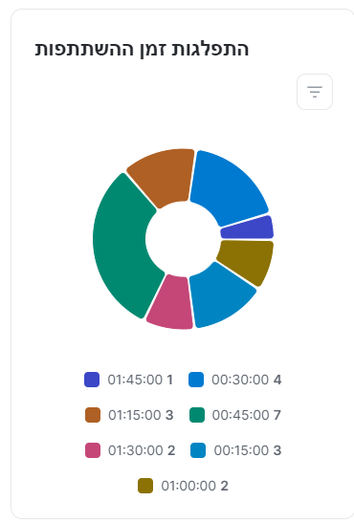Click the 01:00:00 2 legend label
Screen dimensions: 354x523
(194, 486)
